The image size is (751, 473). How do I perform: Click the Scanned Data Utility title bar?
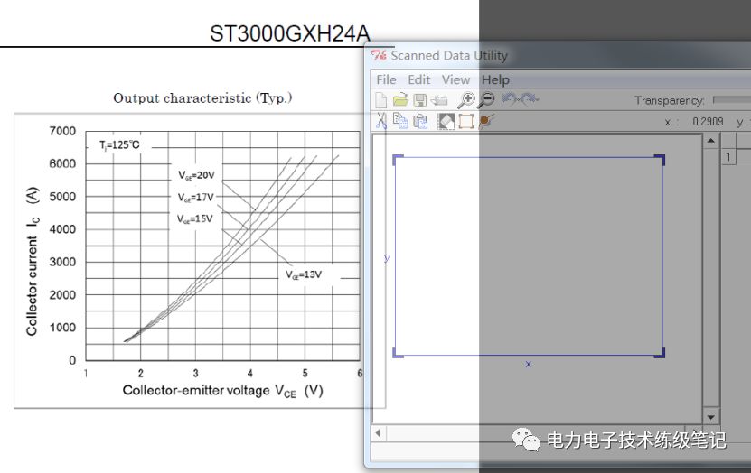click(558, 56)
